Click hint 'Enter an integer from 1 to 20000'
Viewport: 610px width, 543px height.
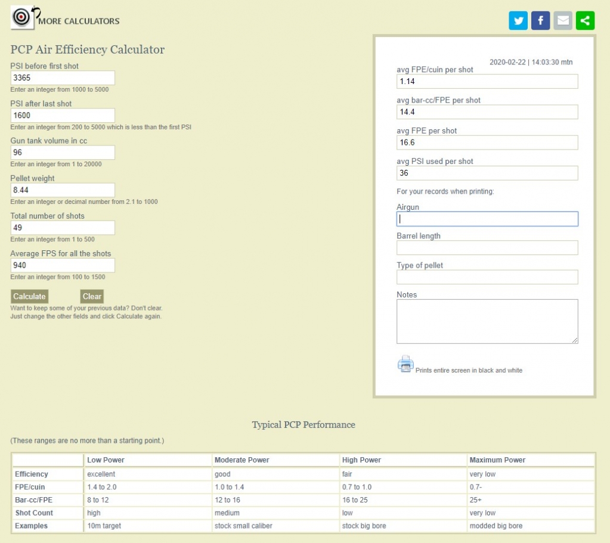56,164
